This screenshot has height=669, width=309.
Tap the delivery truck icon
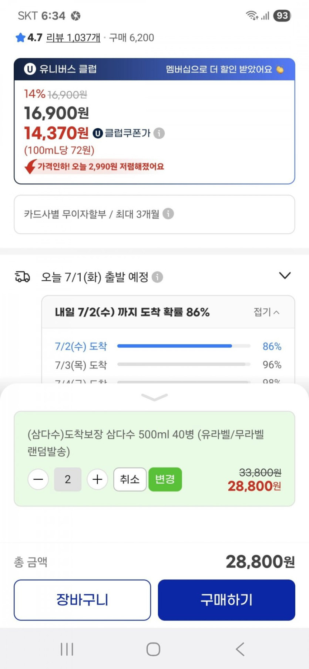click(22, 277)
